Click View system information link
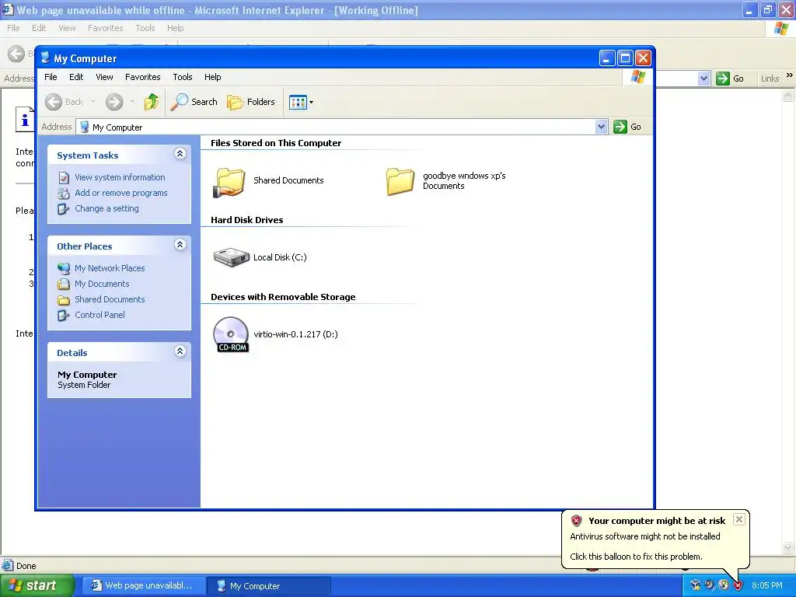 120,177
